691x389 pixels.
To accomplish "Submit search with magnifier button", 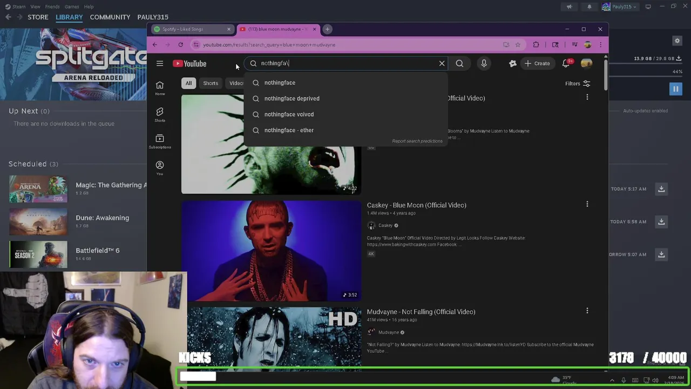I will [459, 63].
